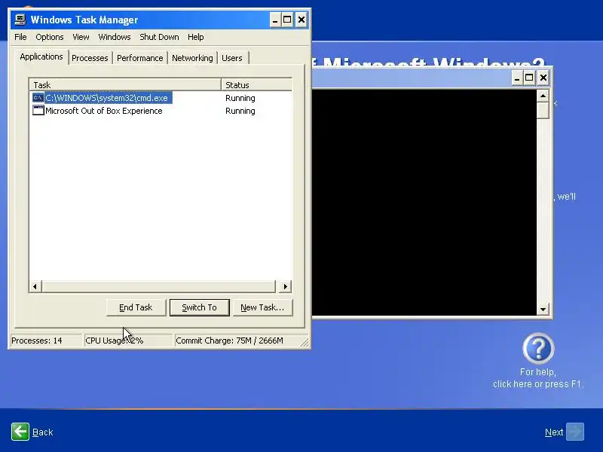603x452 pixels.
Task: Click the blue question mark help icon
Action: click(x=538, y=348)
